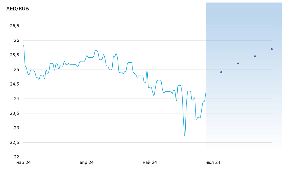Image resolution: width=282 pixels, height=173 pixels.
Task: Click the июл 24 axis label
Action: pyautogui.click(x=213, y=163)
